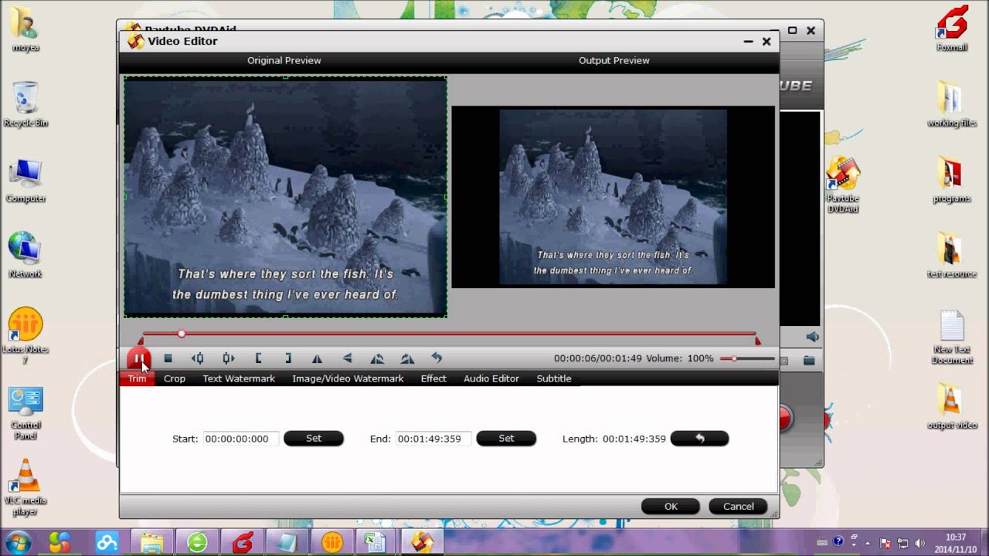Select the test resource folder on desktop
The width and height of the screenshot is (989, 556).
point(951,255)
